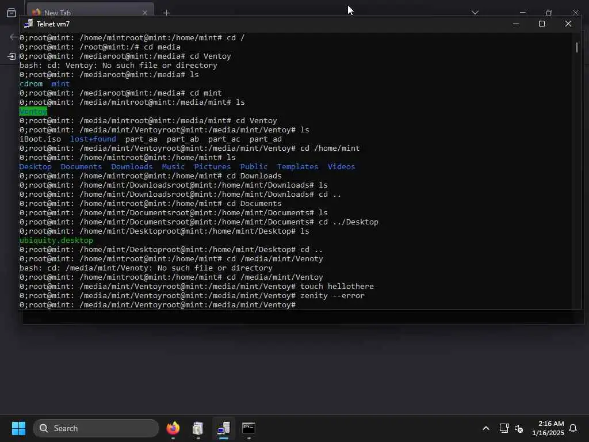Image resolution: width=589 pixels, height=442 pixels.
Task: Click the touch hellothere command text
Action: (x=337, y=287)
